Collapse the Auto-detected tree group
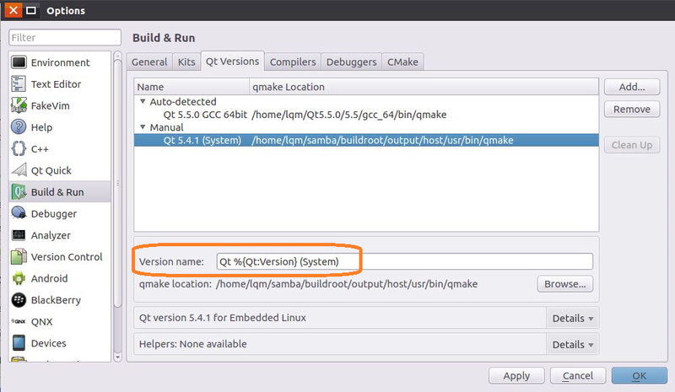 (141, 102)
